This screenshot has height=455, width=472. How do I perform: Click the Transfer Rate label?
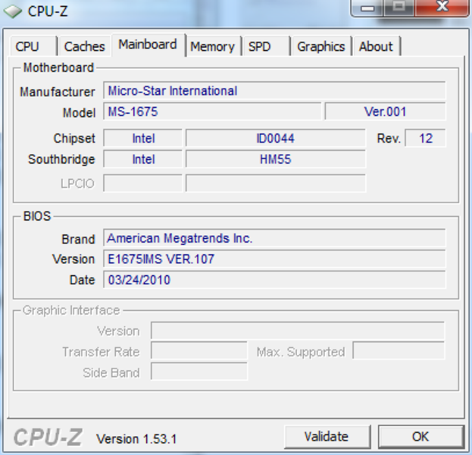(x=101, y=352)
